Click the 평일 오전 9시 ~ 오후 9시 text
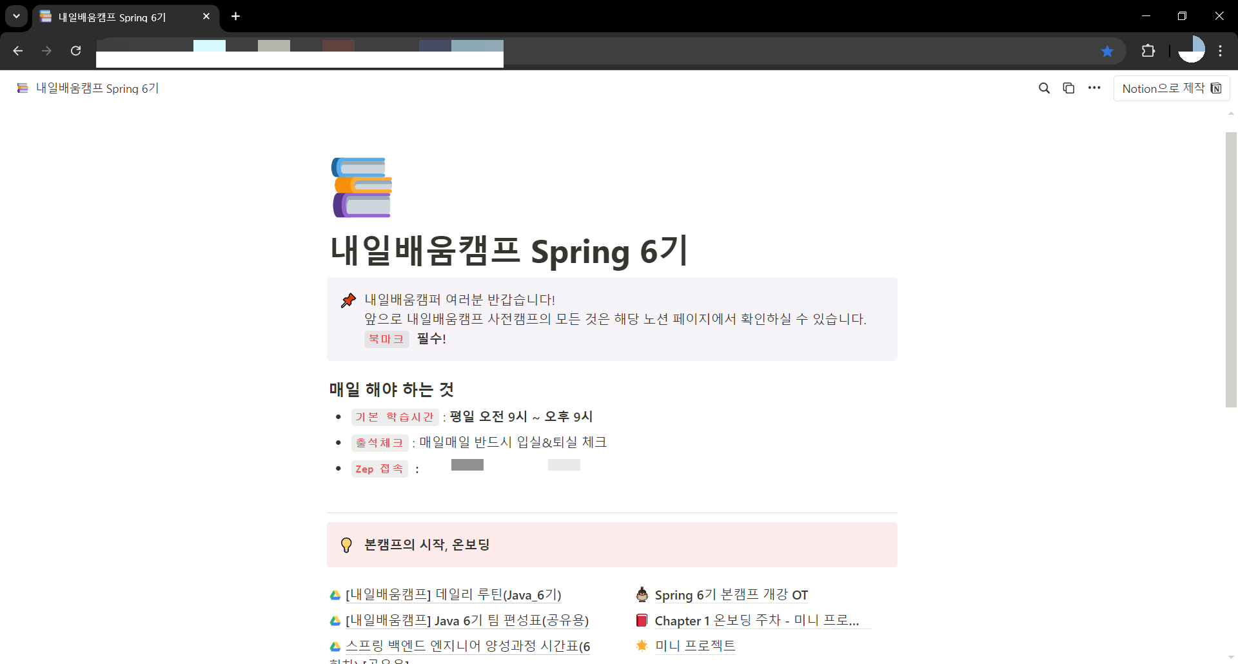This screenshot has height=664, width=1238. coord(521,416)
